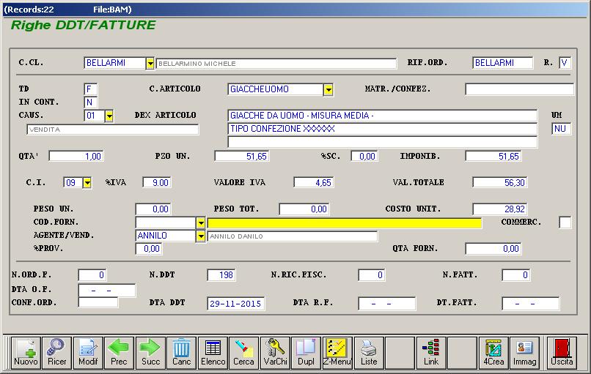The width and height of the screenshot is (591, 374).
Task: Click the COSTO UNIT. field 28,92
Action: 500,209
